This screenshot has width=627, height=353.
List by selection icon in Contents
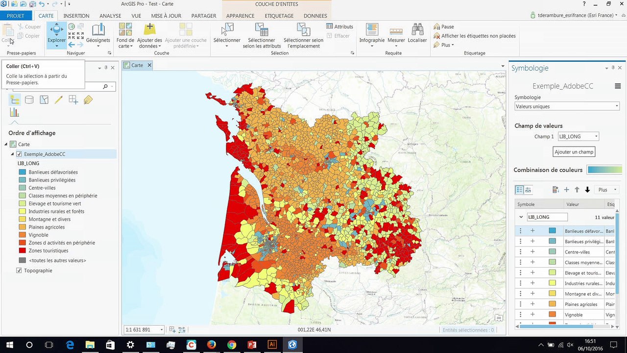(44, 100)
